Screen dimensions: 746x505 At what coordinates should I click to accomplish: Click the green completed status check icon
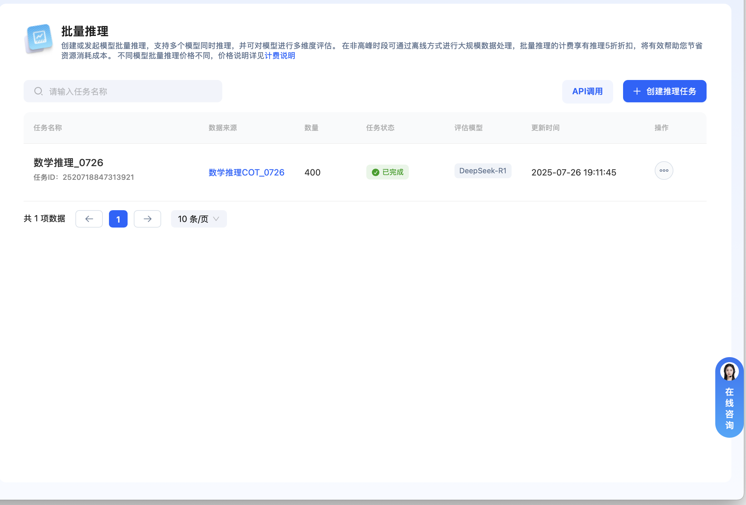click(x=375, y=172)
